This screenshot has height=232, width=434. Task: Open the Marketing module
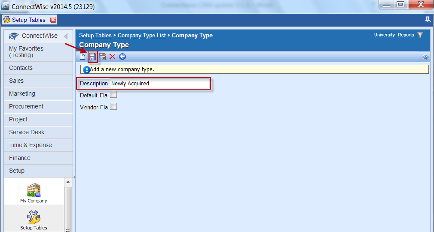pyautogui.click(x=38, y=93)
